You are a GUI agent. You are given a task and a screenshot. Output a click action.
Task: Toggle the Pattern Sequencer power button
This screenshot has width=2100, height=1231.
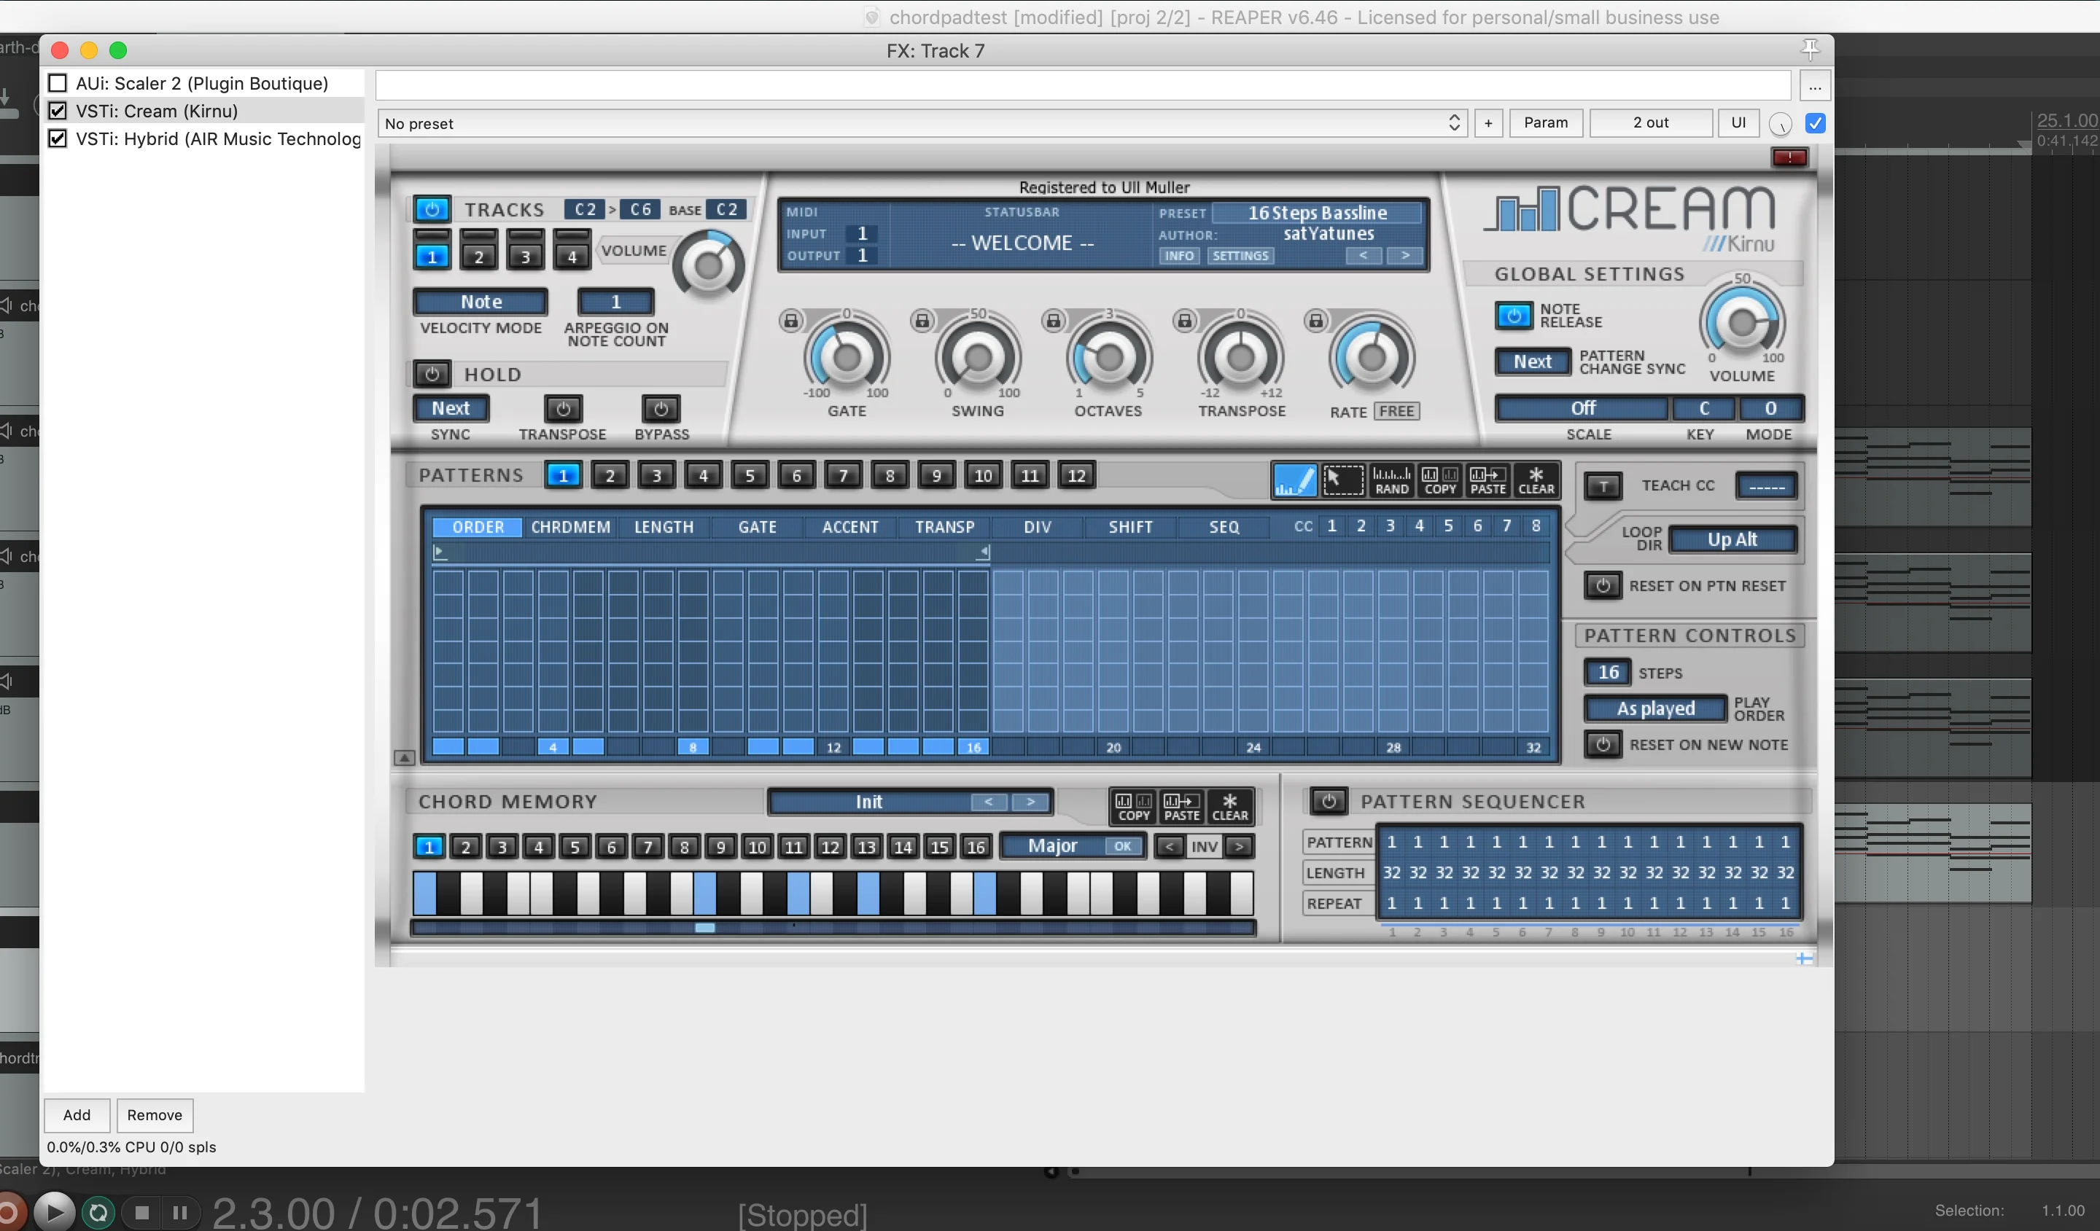coord(1329,801)
